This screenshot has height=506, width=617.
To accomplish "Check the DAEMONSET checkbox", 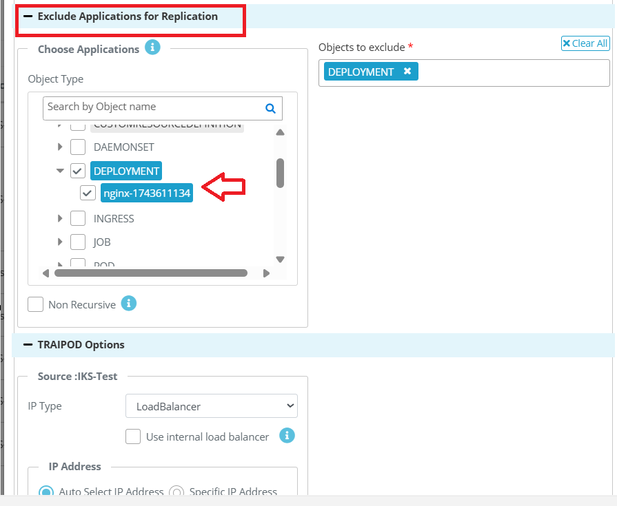I will pyautogui.click(x=78, y=147).
